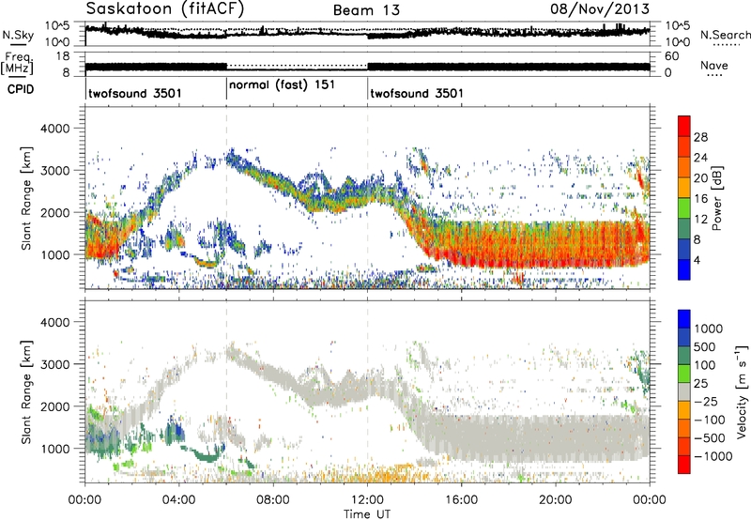Pick the dark blue top segment of Velocity colorbar
This screenshot has width=751, height=520.
pos(684,318)
